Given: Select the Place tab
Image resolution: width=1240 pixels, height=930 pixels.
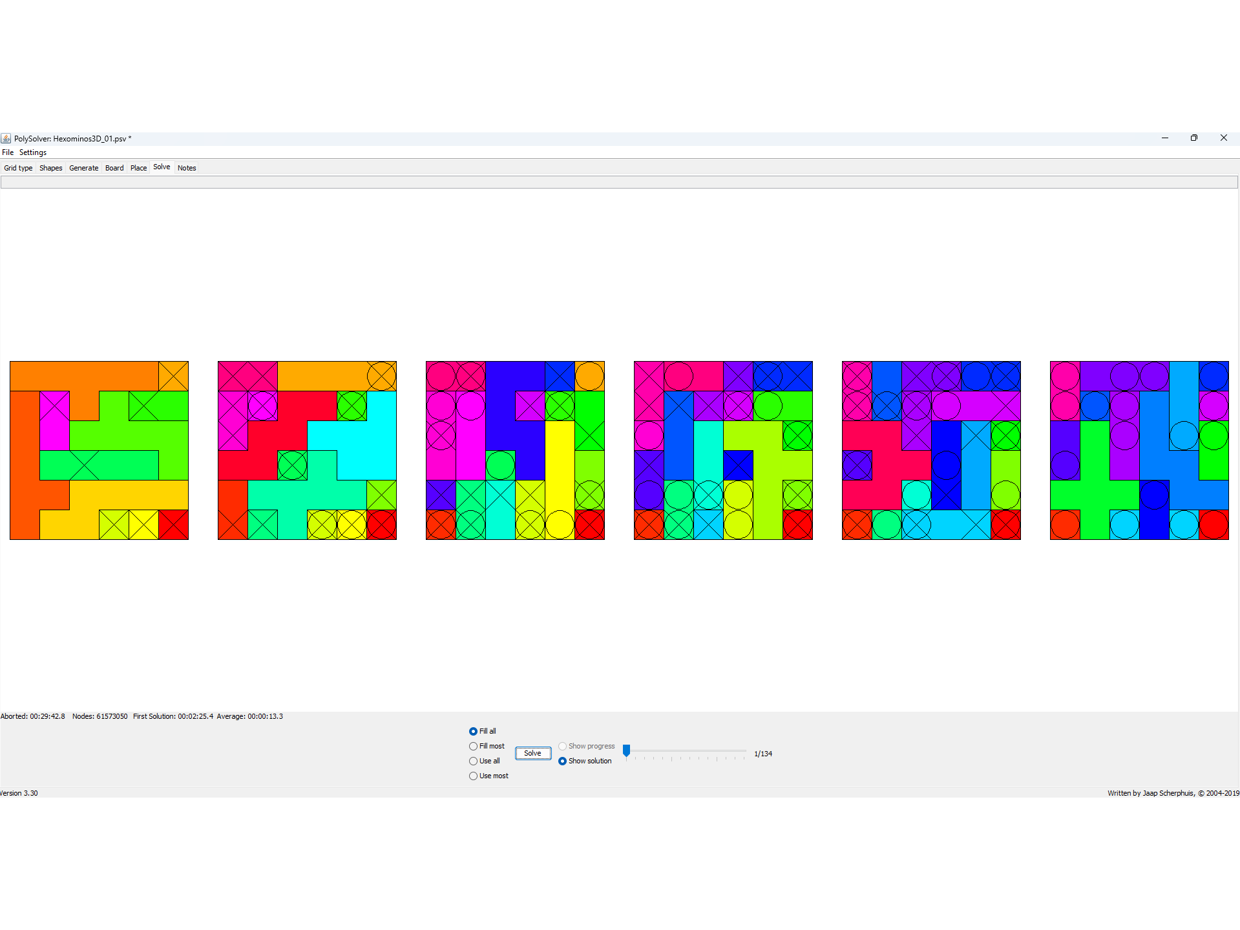Looking at the screenshot, I should tap(138, 168).
